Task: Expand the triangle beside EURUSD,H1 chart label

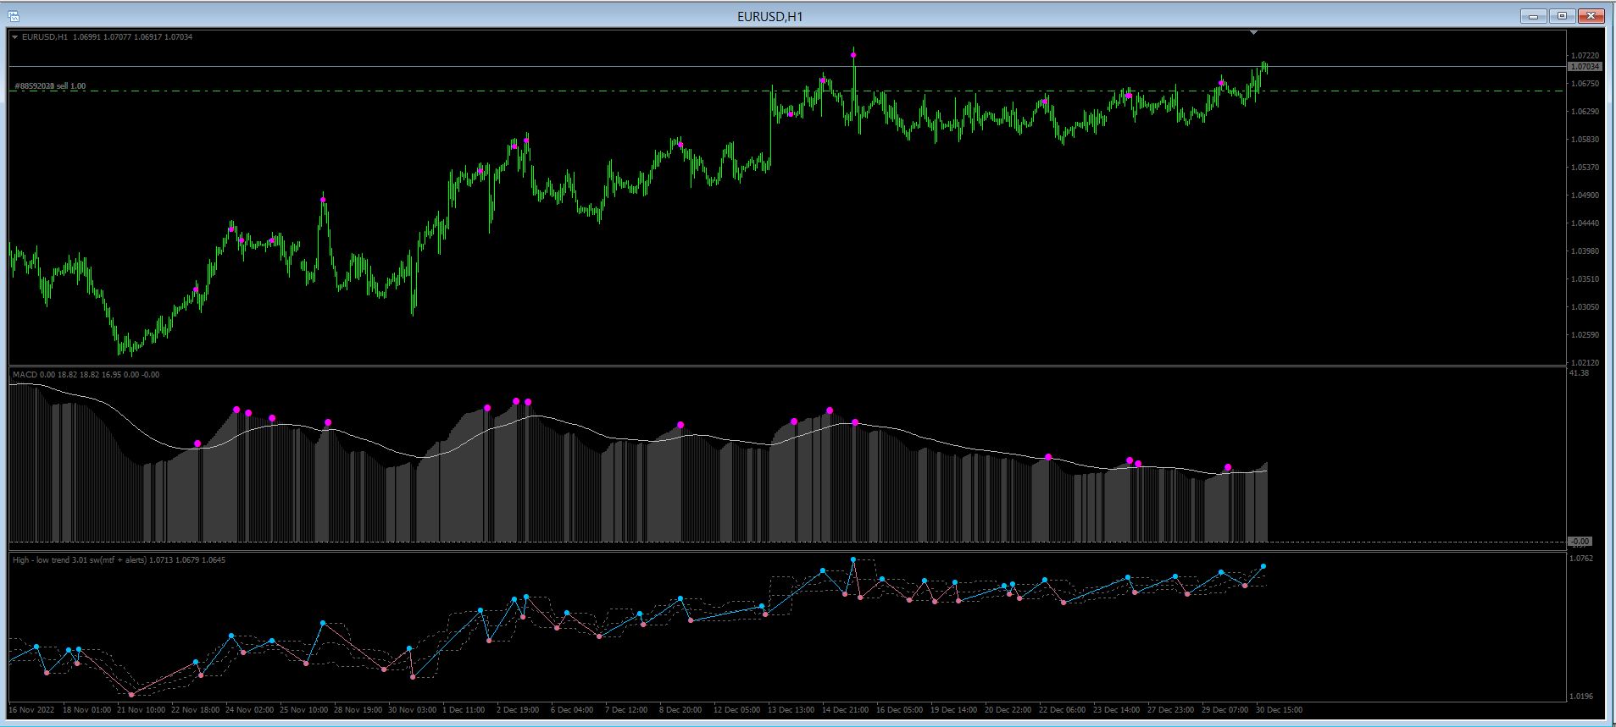Action: tap(15, 37)
